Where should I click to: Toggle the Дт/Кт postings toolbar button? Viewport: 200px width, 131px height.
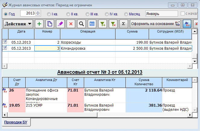coord(187,24)
